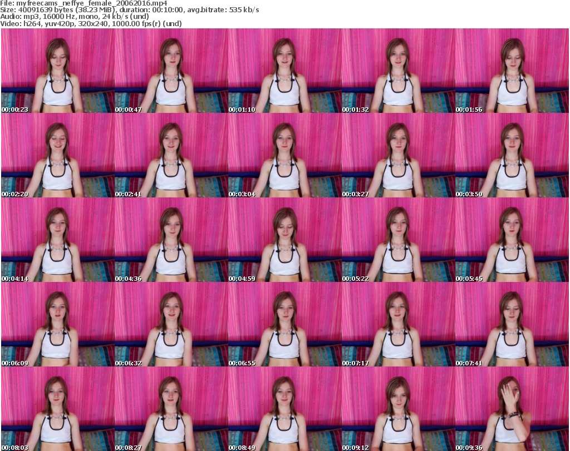Click the Video h264 info line
Image resolution: width=570 pixels, height=451 pixels.
point(91,23)
